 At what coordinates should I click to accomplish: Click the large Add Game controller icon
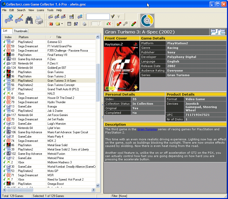click(x=9, y=19)
